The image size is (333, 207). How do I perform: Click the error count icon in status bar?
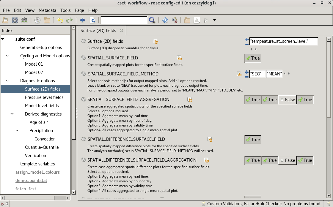click(x=2, y=204)
